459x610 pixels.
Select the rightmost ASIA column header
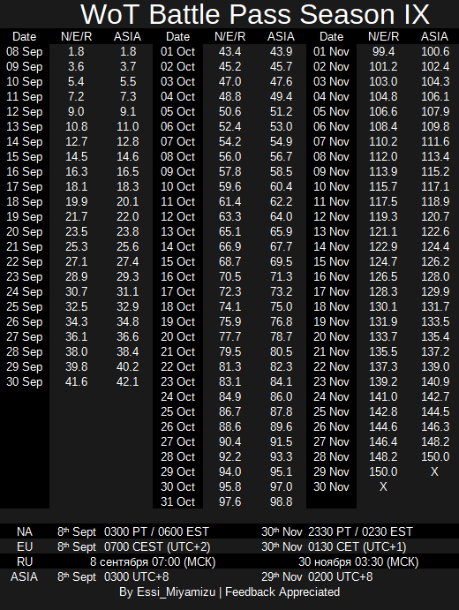434,36
